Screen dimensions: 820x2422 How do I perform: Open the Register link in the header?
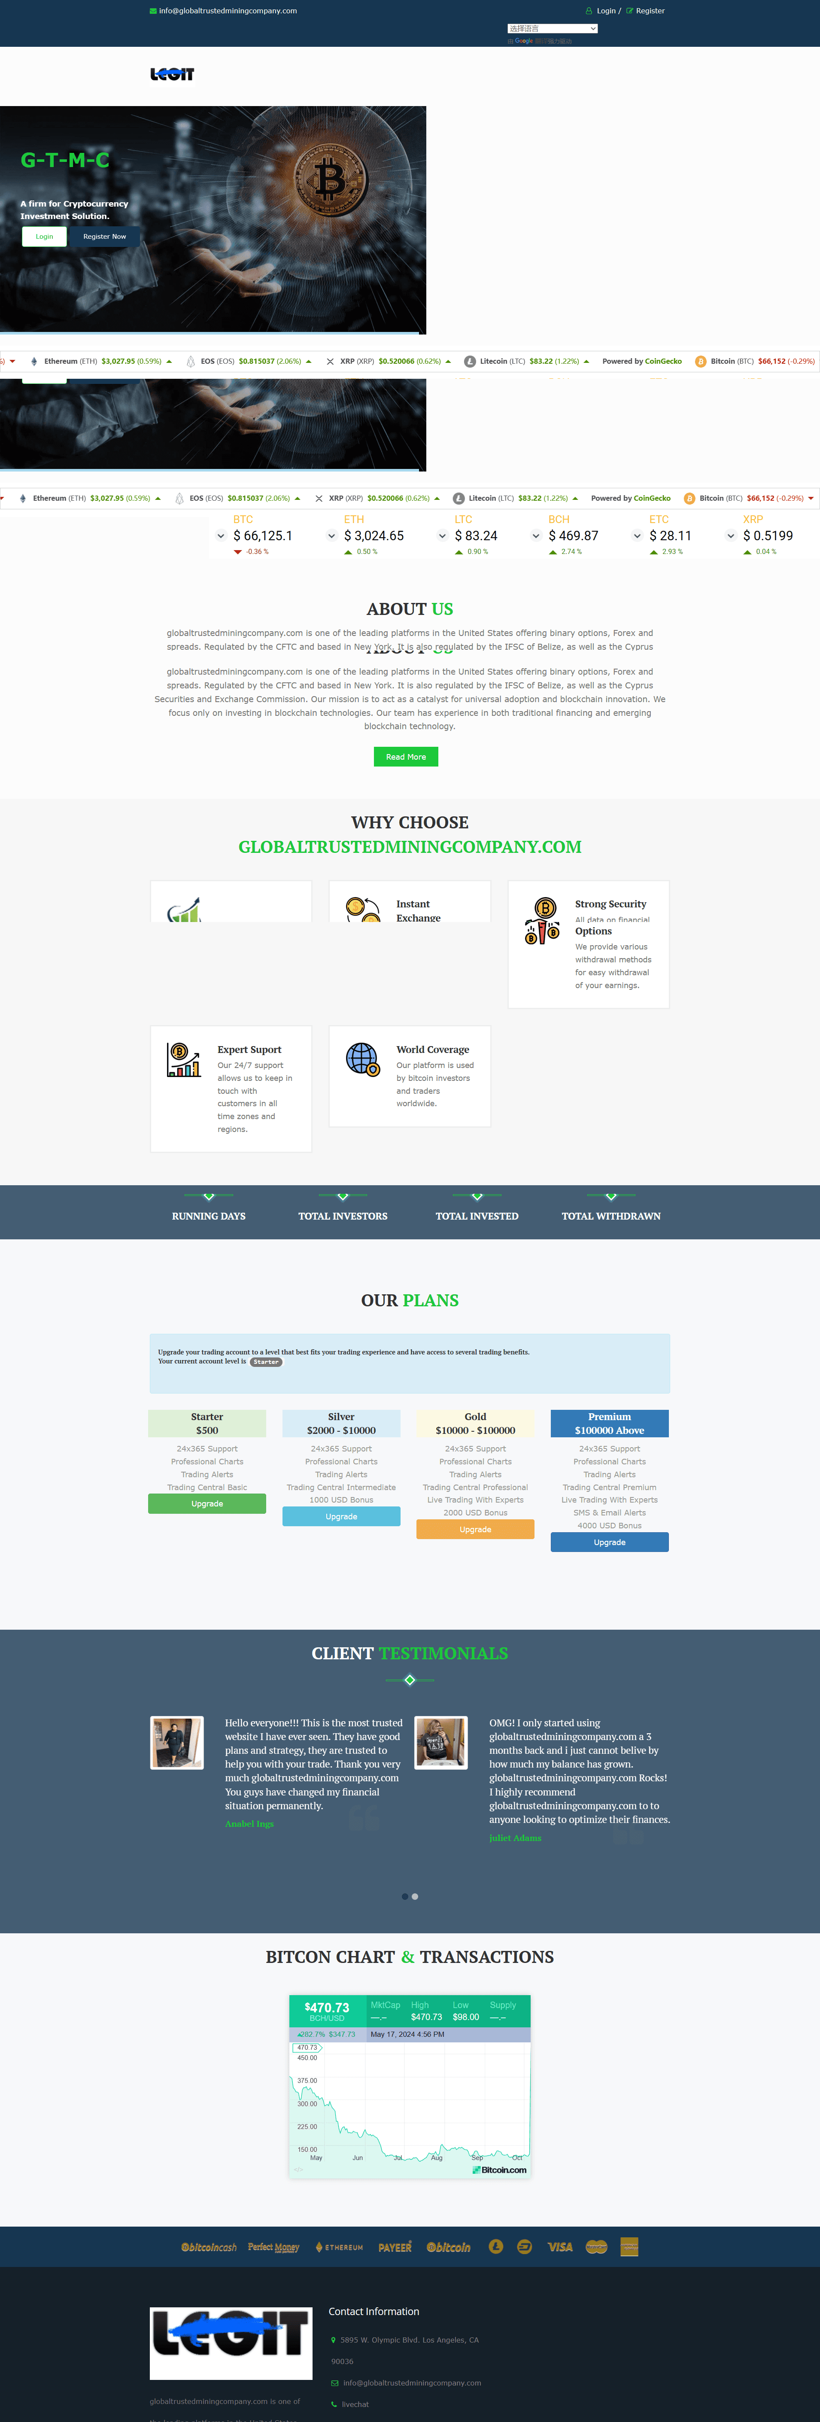pos(650,11)
